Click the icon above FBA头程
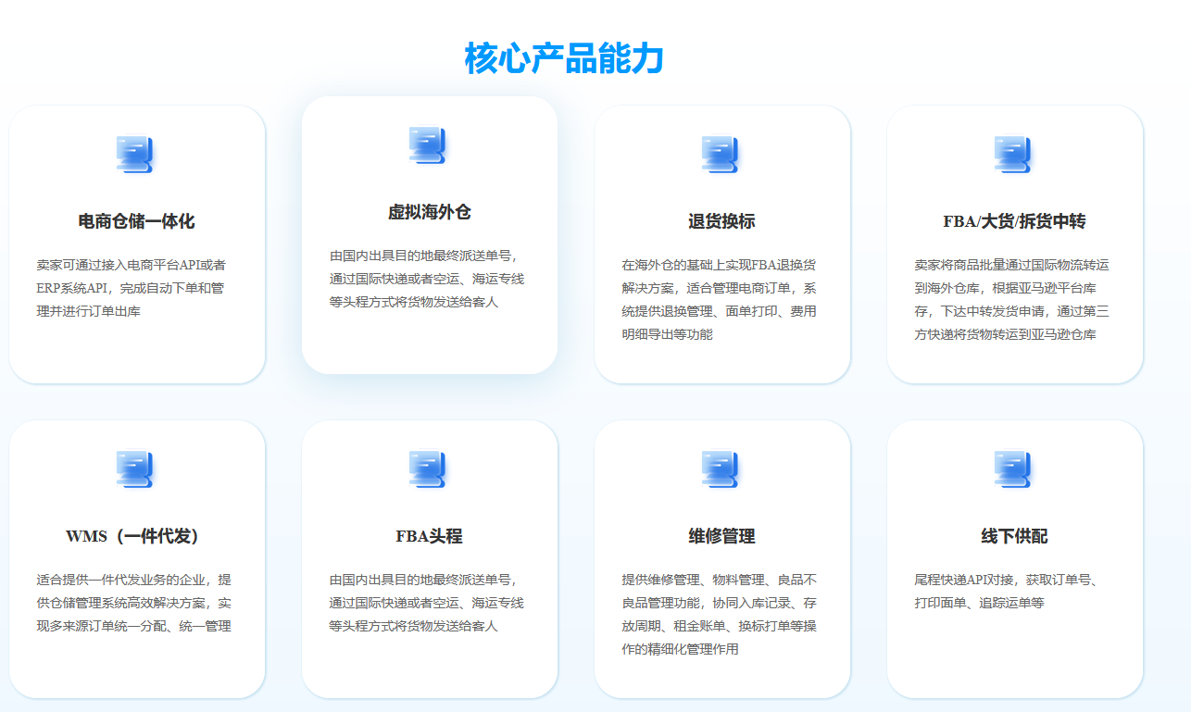 [x=428, y=469]
